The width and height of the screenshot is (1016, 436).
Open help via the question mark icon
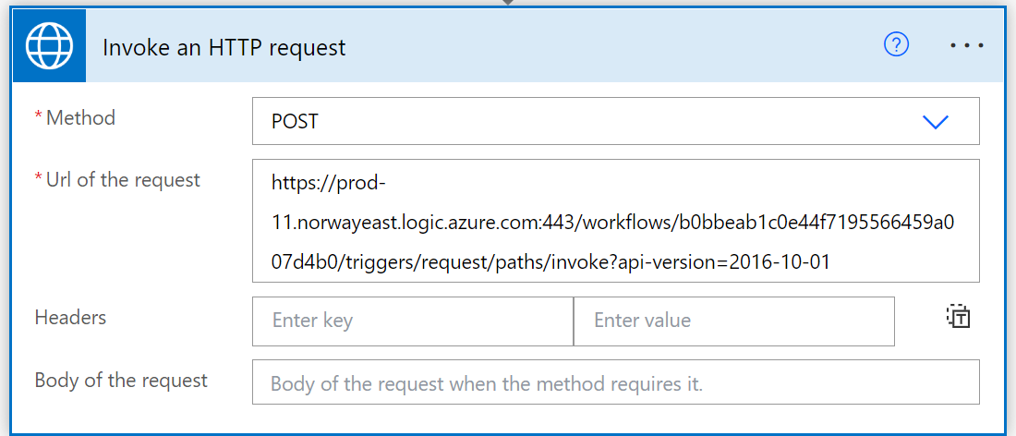(897, 44)
